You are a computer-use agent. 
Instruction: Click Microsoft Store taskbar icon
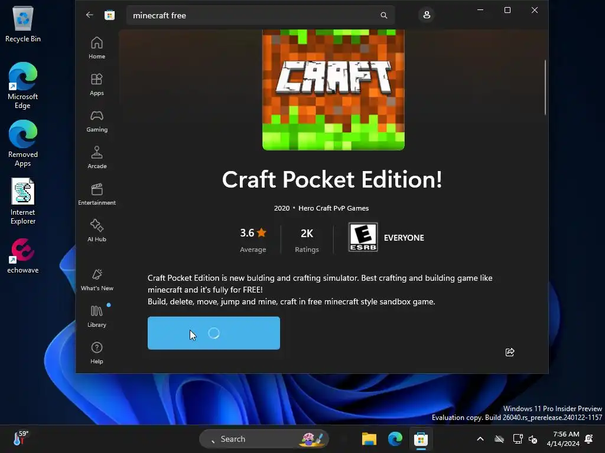coord(421,439)
